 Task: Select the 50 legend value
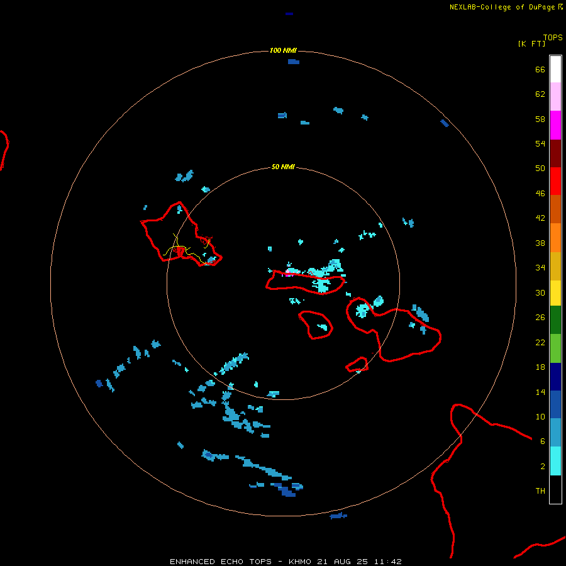point(540,168)
